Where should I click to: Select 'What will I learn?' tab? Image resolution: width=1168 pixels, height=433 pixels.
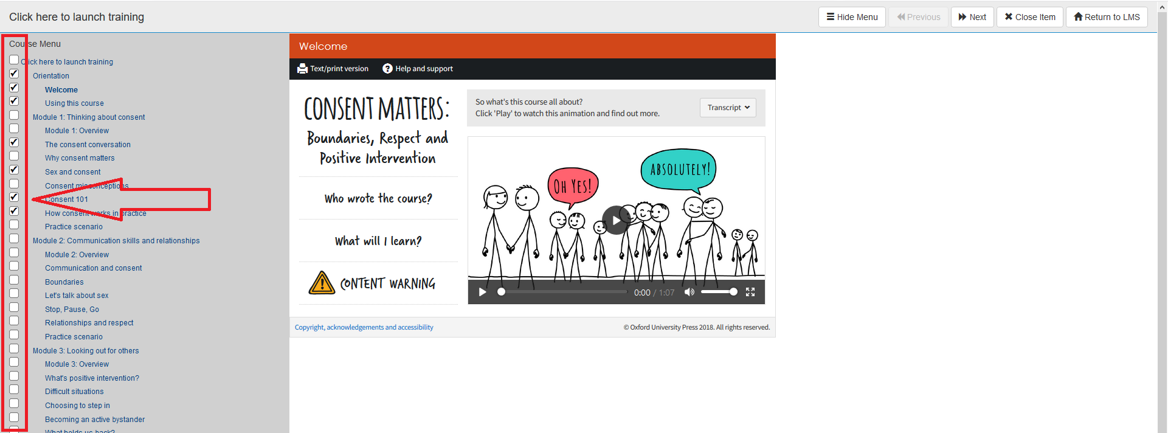click(378, 241)
